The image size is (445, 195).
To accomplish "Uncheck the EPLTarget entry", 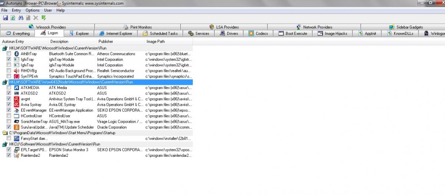I will pos(9,150).
